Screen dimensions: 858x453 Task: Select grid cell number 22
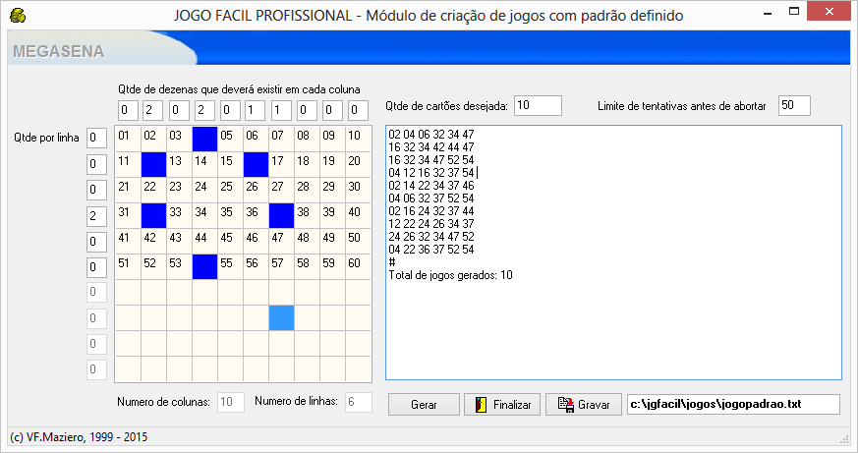tap(153, 190)
